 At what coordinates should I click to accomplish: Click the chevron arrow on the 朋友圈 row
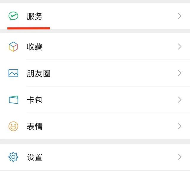pos(179,73)
